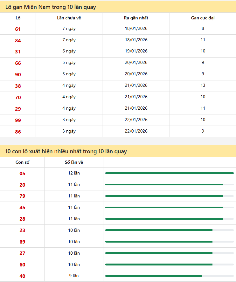Image resolution: width=236 pixels, height=282 pixels.
Task: Click the 19/01/2026 date for lô 31
Action: pyautogui.click(x=136, y=51)
